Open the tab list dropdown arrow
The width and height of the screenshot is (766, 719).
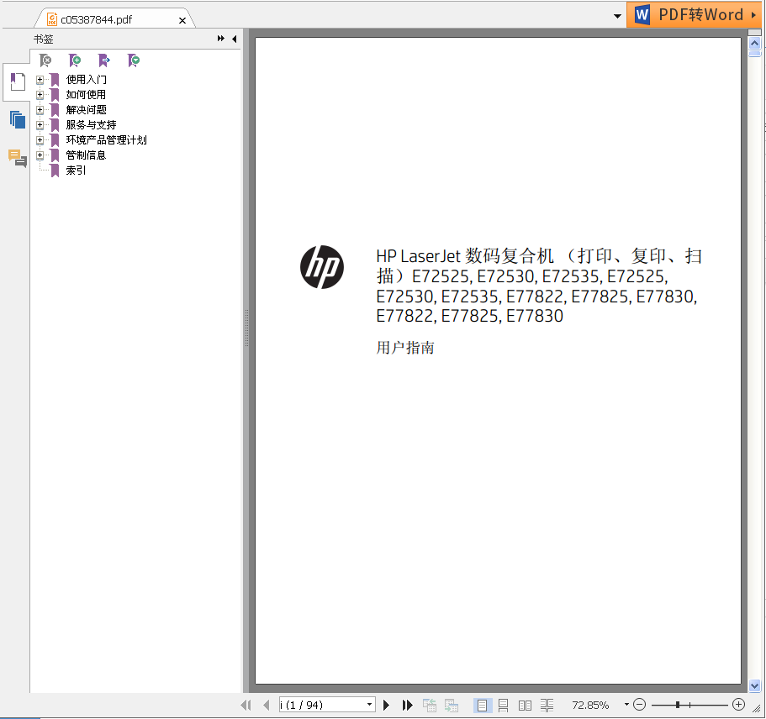click(617, 16)
